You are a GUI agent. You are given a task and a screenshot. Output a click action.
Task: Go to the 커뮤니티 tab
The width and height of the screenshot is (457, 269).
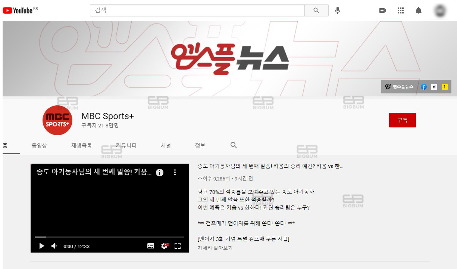(x=126, y=145)
